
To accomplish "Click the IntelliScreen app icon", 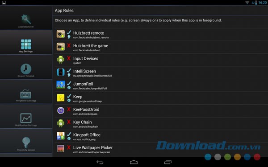I will click(x=61, y=72).
